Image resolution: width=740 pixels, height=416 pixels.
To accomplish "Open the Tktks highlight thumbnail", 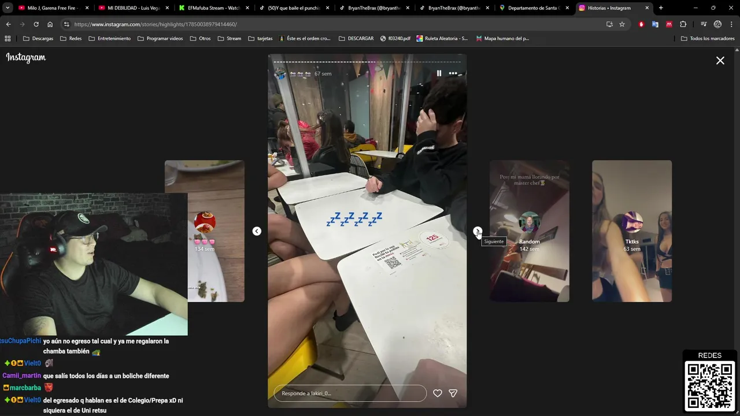I will pos(632,231).
